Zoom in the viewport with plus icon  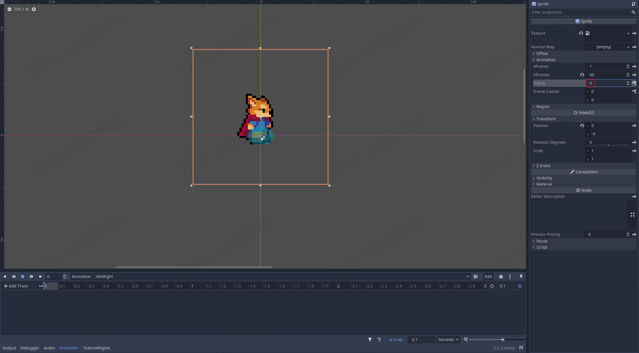tap(34, 9)
